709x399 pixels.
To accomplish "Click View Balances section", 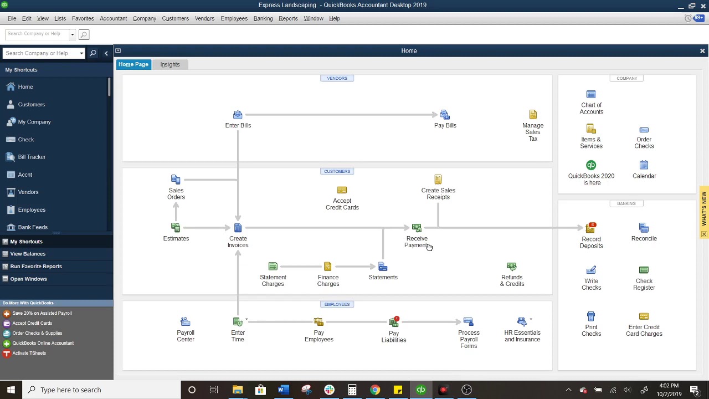I will [x=28, y=254].
